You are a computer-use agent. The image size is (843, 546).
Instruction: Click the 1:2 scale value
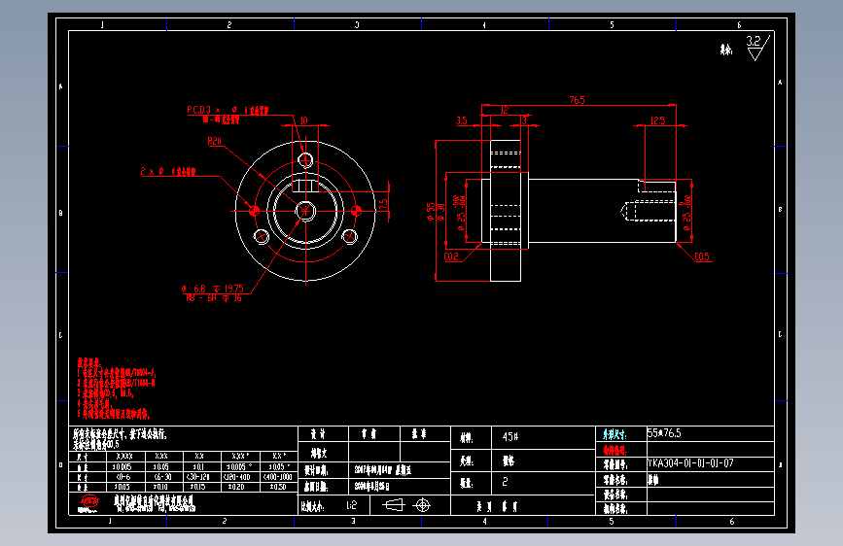(x=352, y=505)
